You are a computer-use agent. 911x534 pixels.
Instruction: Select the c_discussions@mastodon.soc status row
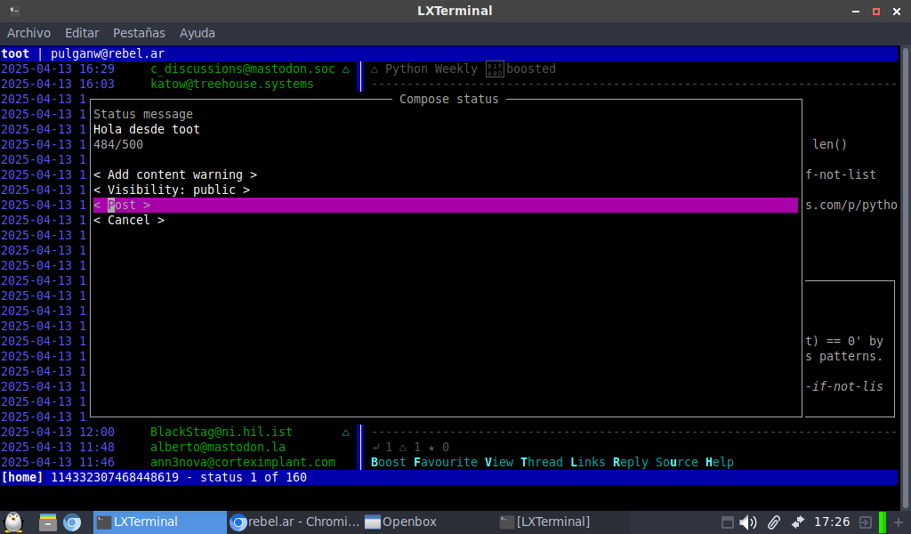pyautogui.click(x=180, y=69)
